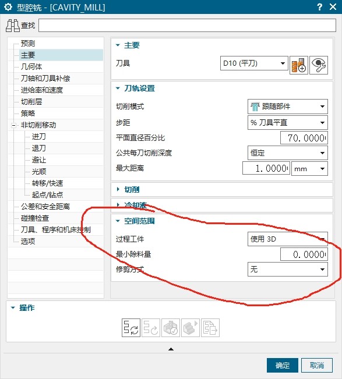Viewport: 342px width, 379px height.
Task: Click the binoculars search icon
Action: pos(13,26)
